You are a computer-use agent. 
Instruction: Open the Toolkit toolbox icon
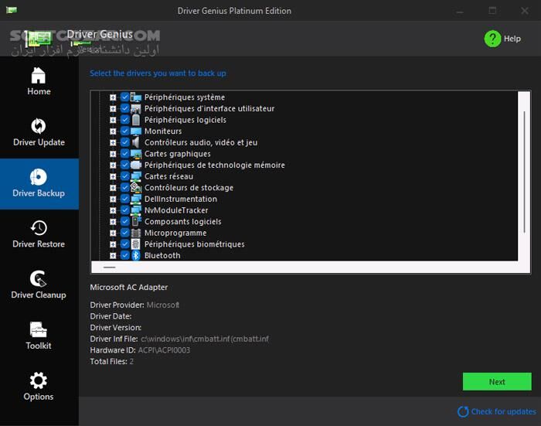point(39,329)
